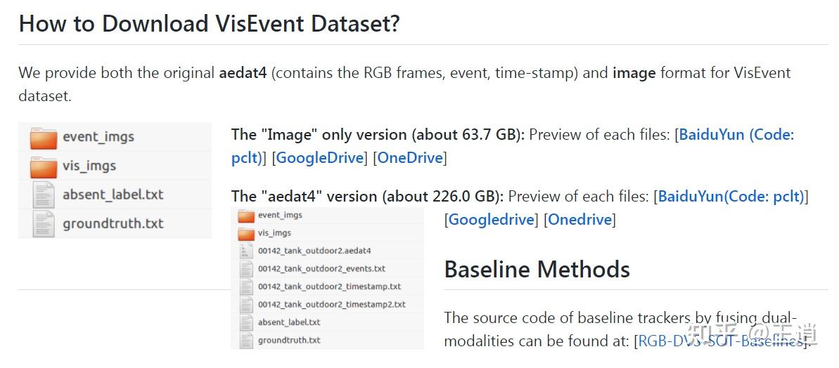Click the "How to Download VisEvent Dataset?" heading
The height and width of the screenshot is (368, 839).
pyautogui.click(x=209, y=24)
